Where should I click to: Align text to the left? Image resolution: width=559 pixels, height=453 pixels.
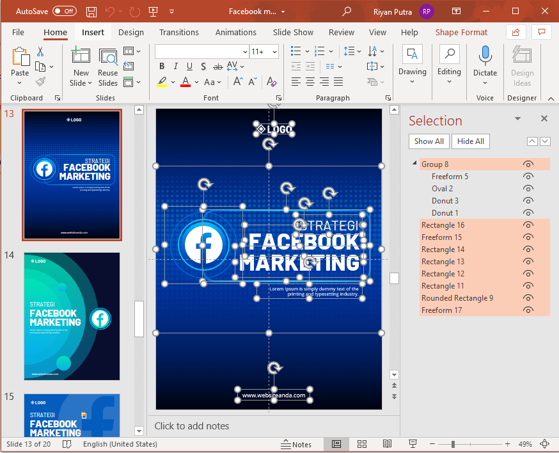(296, 82)
